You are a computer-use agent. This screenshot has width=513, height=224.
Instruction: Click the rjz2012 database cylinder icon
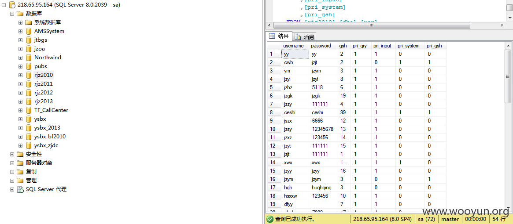click(x=29, y=93)
